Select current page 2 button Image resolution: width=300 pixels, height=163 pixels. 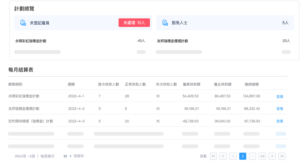coord(243,156)
